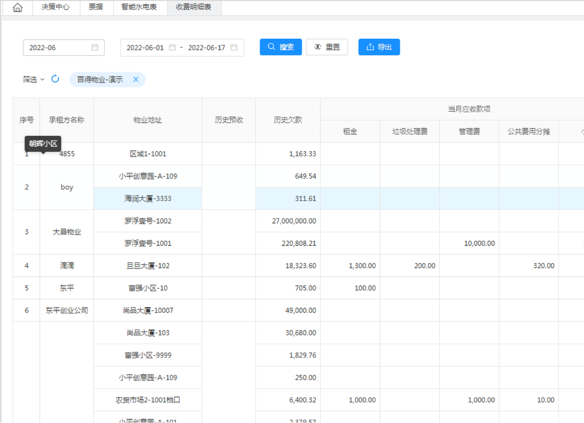Click the 承租方名称 column header

coord(66,120)
